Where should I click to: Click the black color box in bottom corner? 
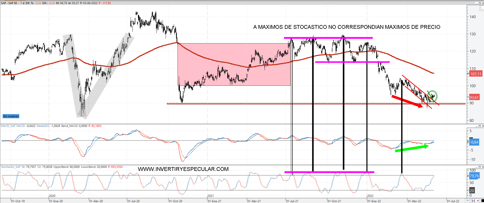(482, 201)
